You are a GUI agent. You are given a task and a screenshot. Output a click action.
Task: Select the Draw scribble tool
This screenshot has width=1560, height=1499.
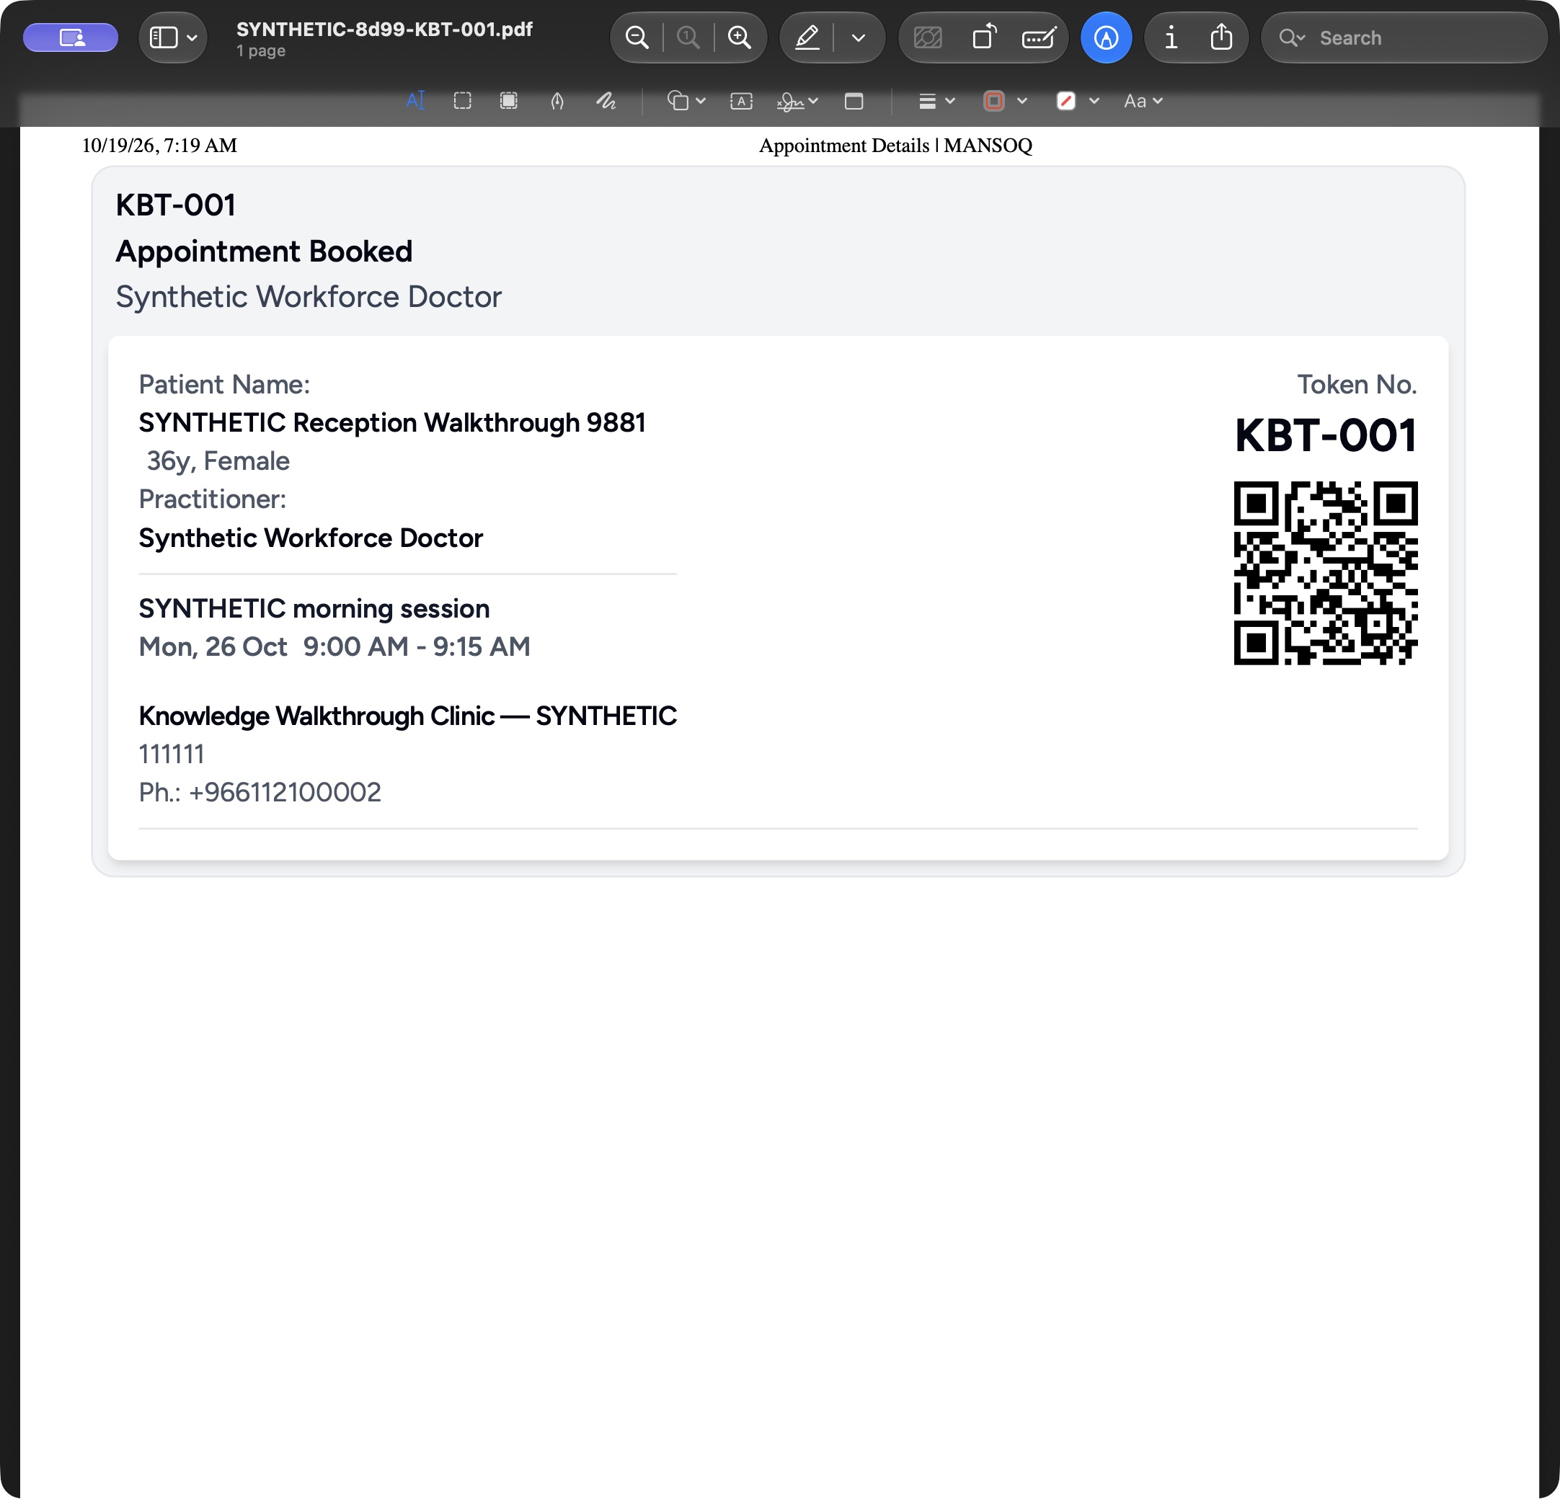coord(606,101)
